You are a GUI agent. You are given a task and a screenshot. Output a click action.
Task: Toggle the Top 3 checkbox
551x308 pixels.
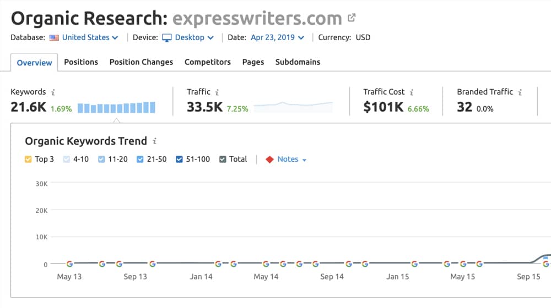[x=29, y=159]
